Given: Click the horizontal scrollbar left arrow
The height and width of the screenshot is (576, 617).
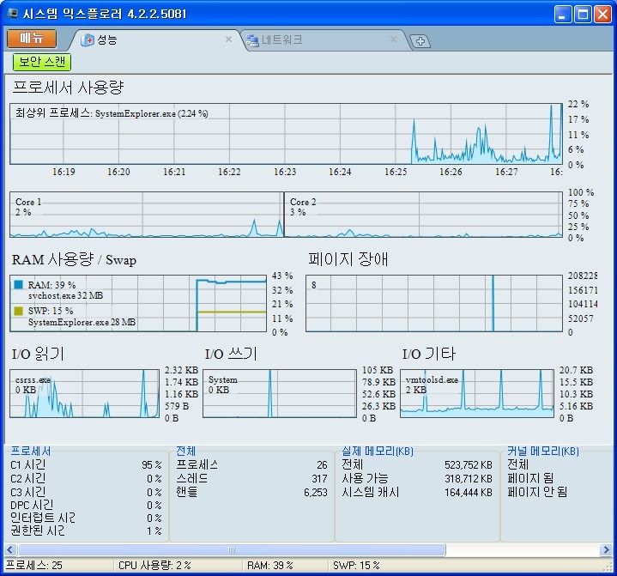Looking at the screenshot, I should coord(10,549).
